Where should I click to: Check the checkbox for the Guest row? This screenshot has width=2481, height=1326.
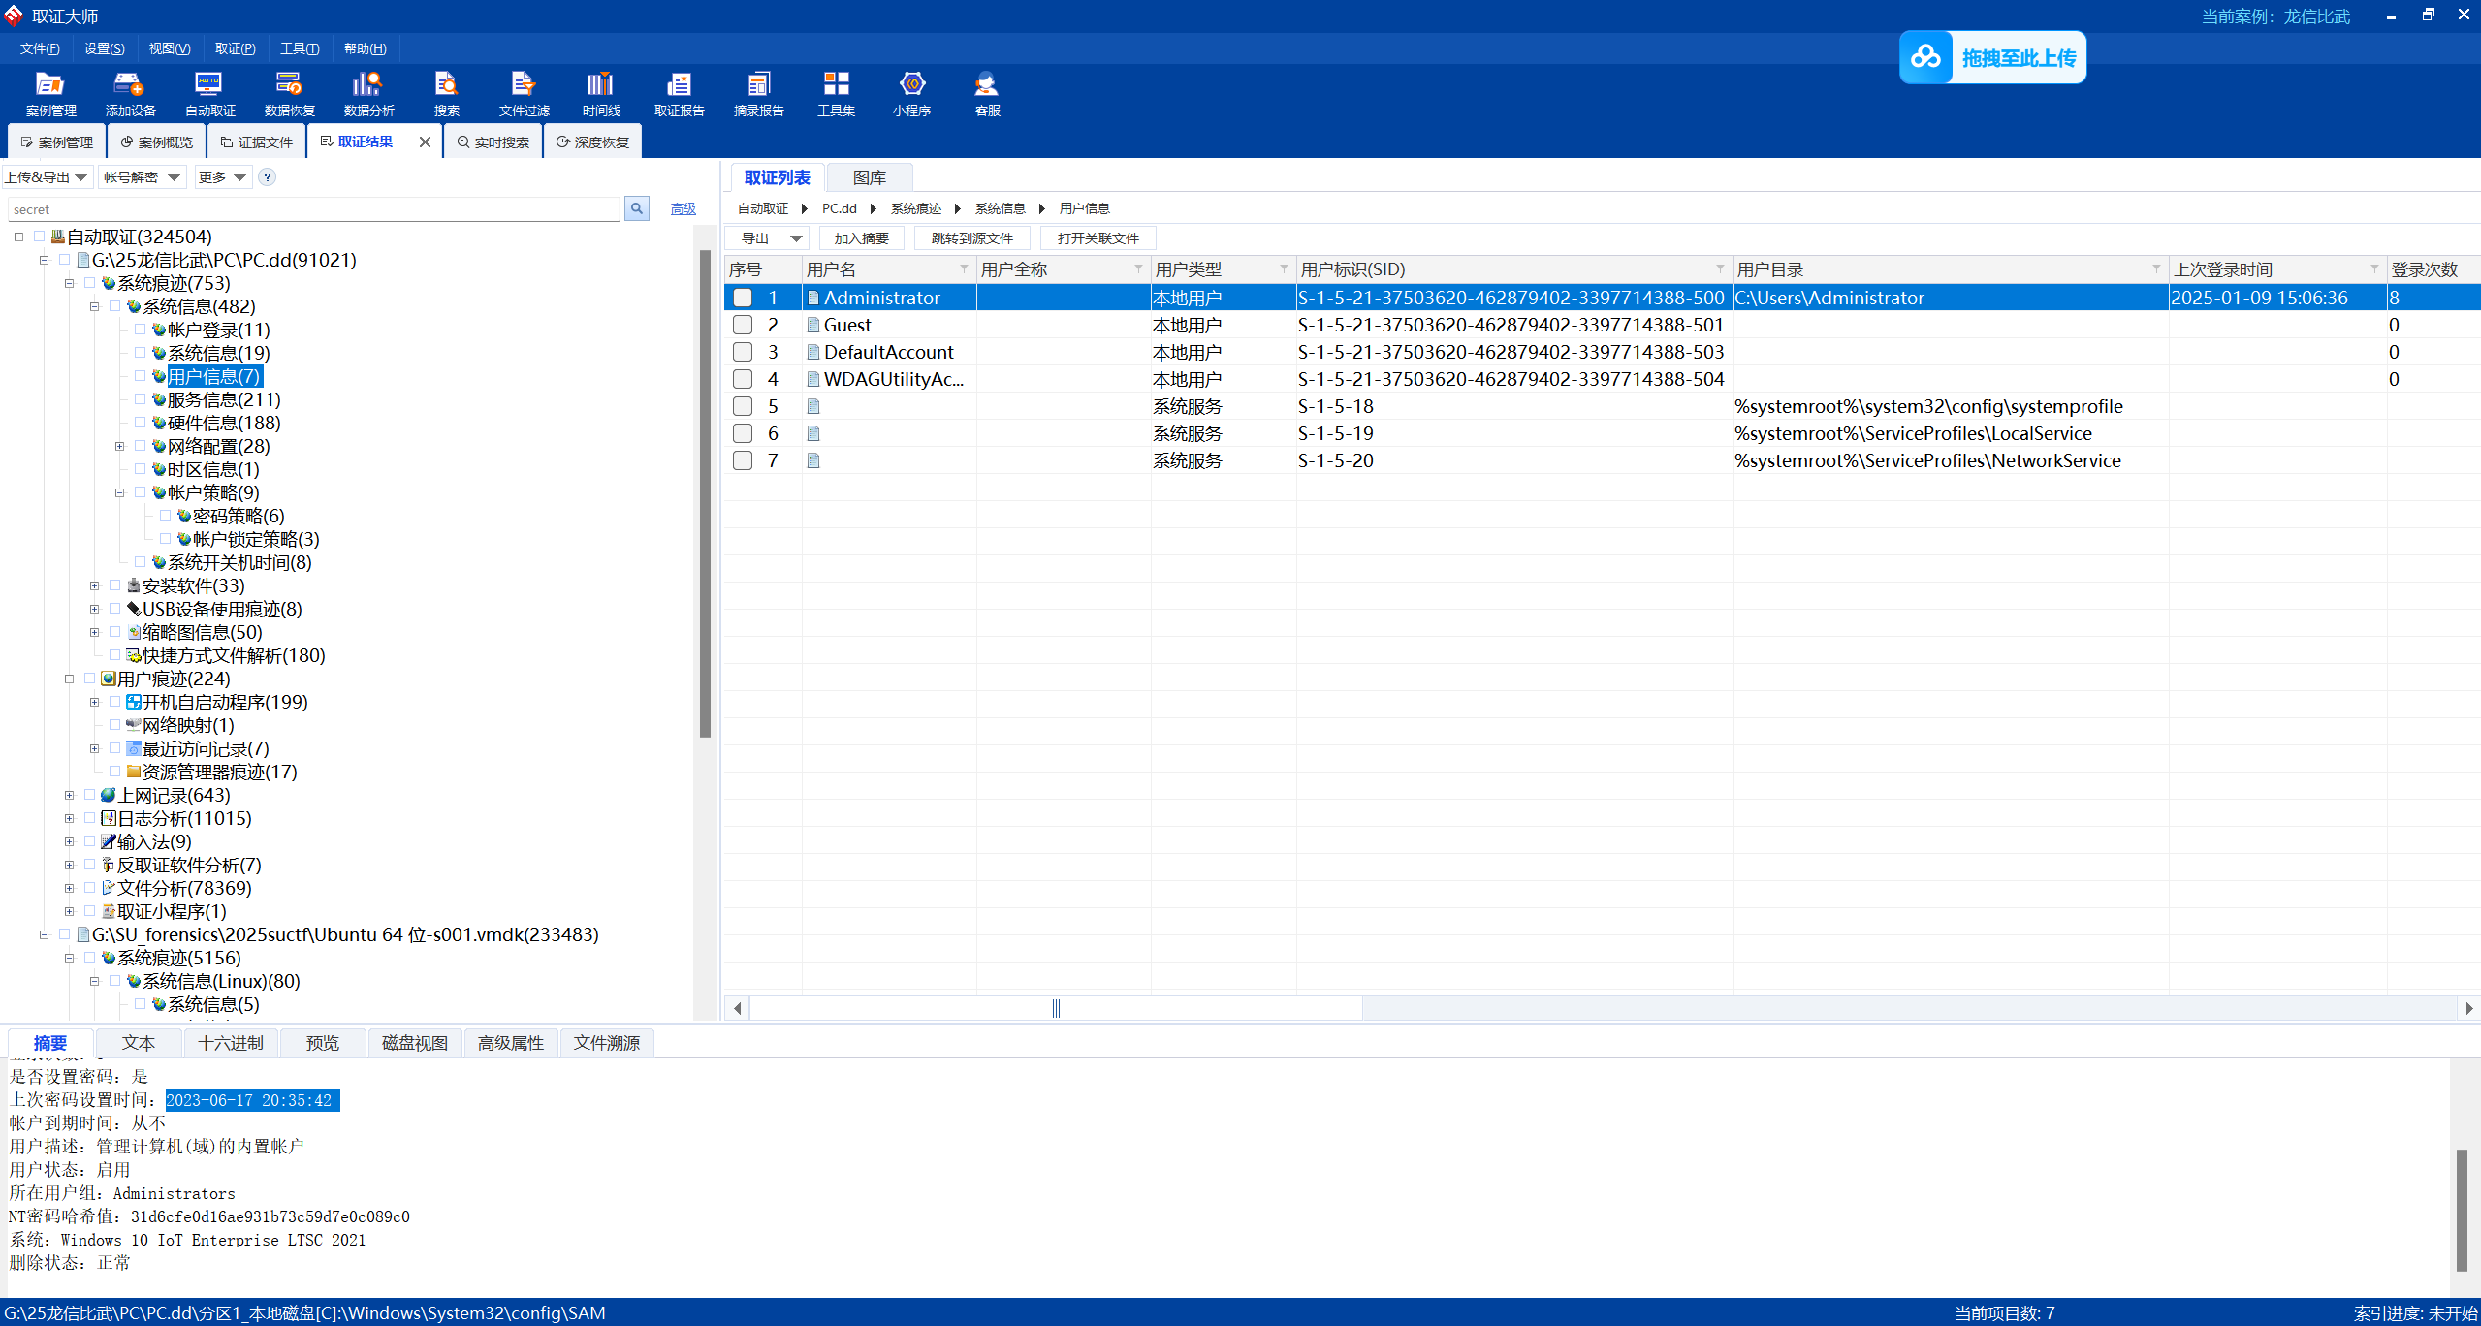click(x=743, y=325)
